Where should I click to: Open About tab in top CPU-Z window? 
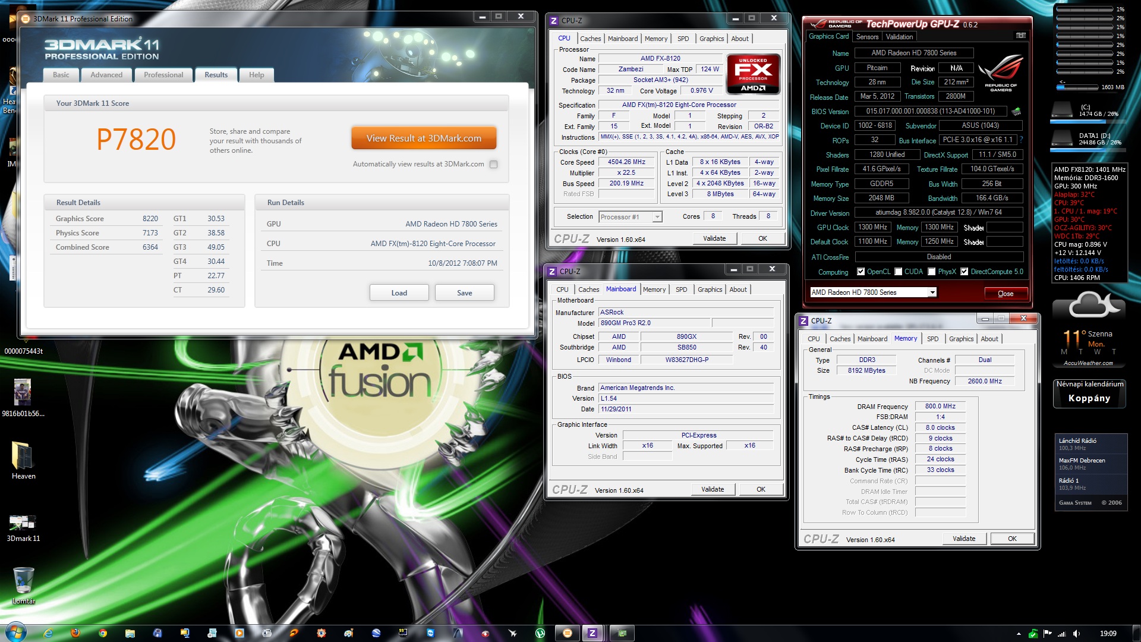[740, 39]
